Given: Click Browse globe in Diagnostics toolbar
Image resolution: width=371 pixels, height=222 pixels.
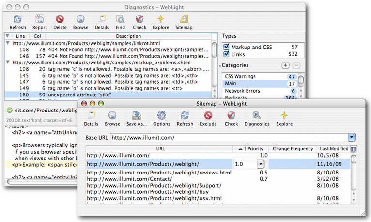Looking at the screenshot, I should (80, 19).
